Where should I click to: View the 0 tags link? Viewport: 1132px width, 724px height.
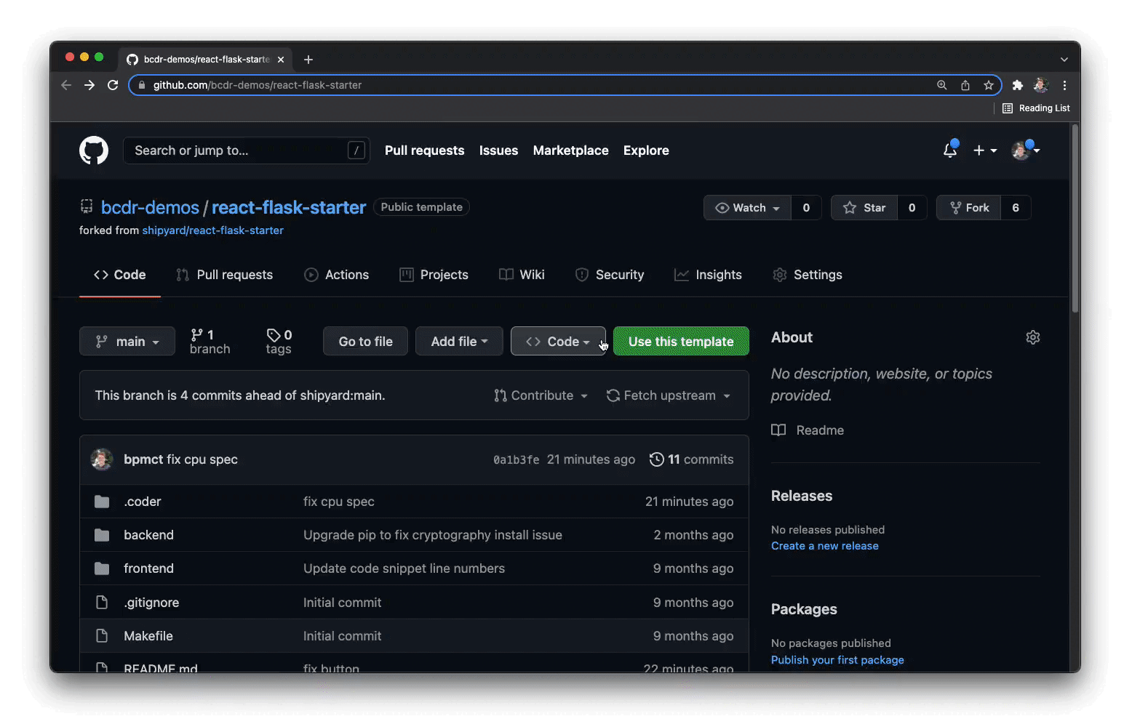tap(279, 342)
